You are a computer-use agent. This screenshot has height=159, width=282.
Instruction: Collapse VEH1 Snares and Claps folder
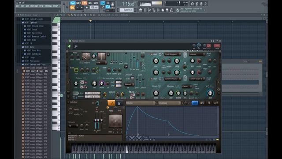35,64
